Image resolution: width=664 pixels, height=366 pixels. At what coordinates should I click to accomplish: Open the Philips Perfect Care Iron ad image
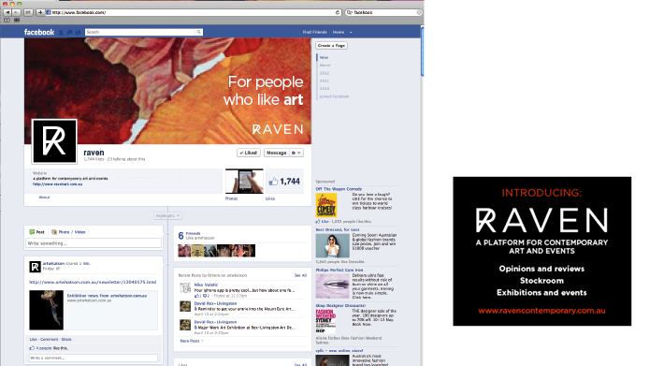click(332, 285)
